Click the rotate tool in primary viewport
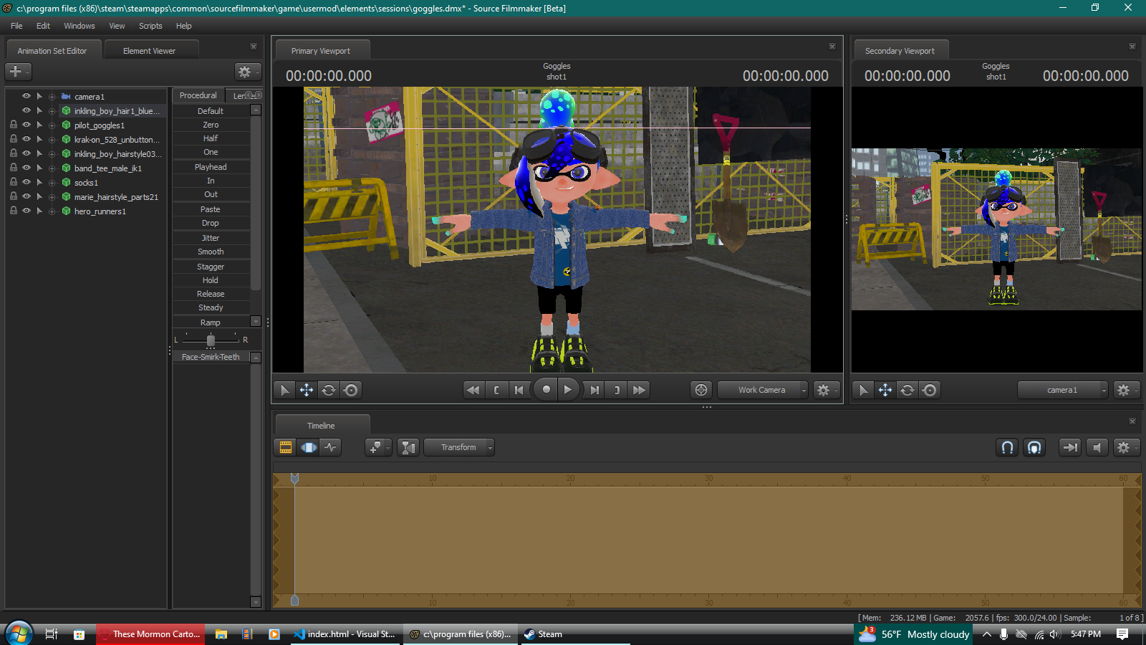This screenshot has width=1146, height=645. tap(329, 390)
